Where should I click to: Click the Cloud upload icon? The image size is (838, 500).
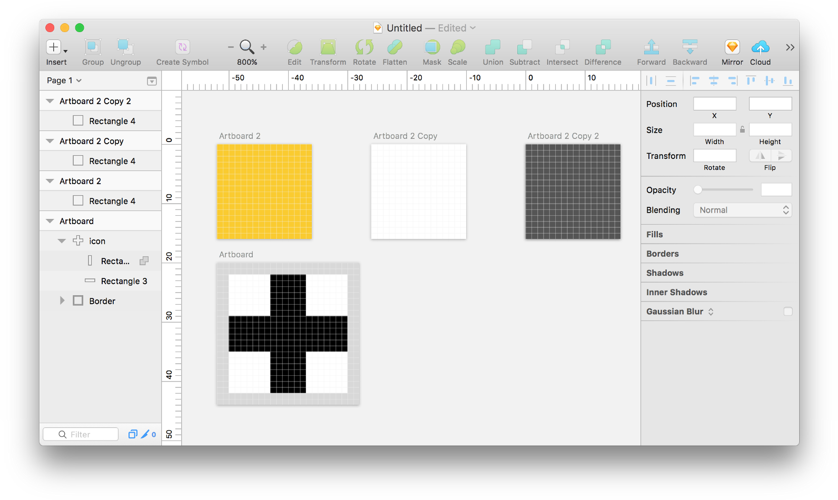[760, 47]
